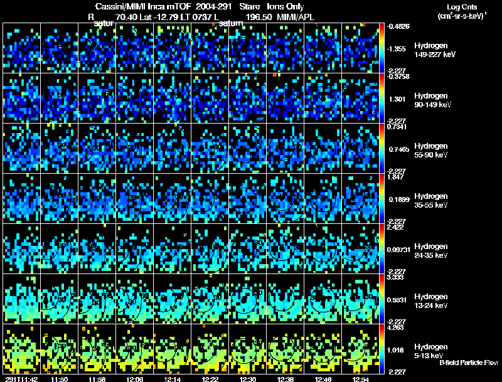Click the 0.1699 scale value
Image resolution: width=502 pixels, height=382 pixels.
pos(399,199)
